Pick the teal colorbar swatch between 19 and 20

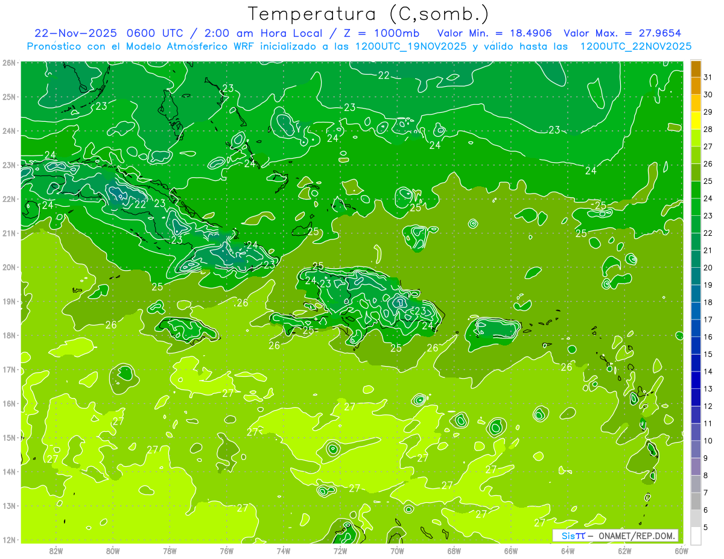click(x=696, y=276)
